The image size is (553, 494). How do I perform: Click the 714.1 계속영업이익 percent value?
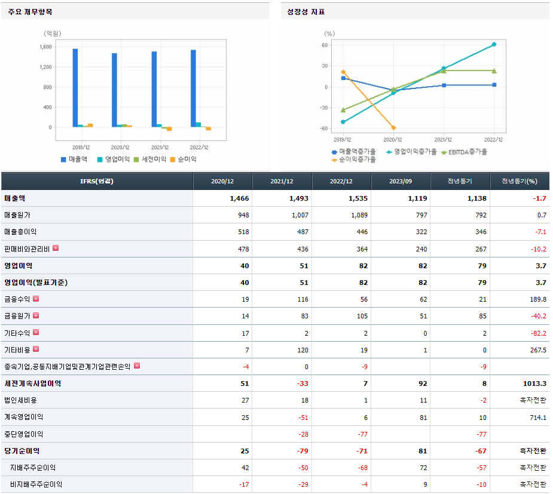click(x=538, y=417)
